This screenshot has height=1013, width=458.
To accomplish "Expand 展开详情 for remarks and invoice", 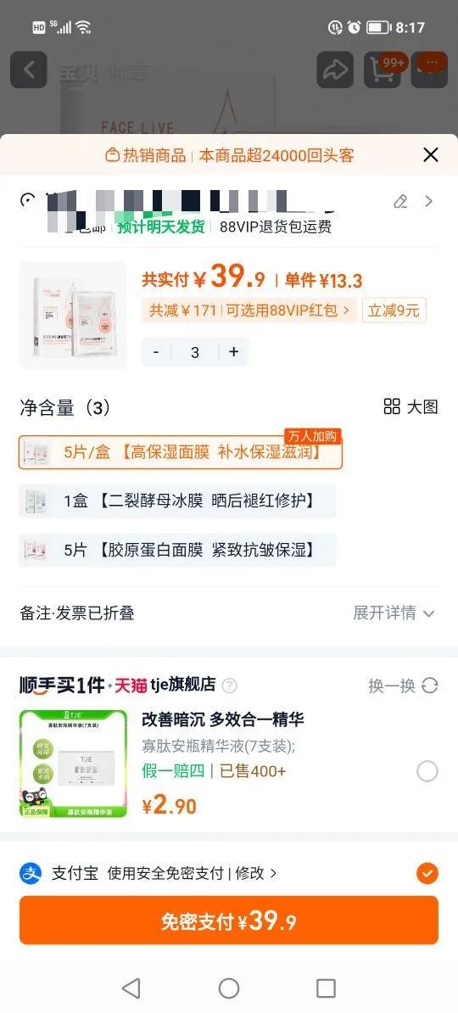I will [394, 613].
